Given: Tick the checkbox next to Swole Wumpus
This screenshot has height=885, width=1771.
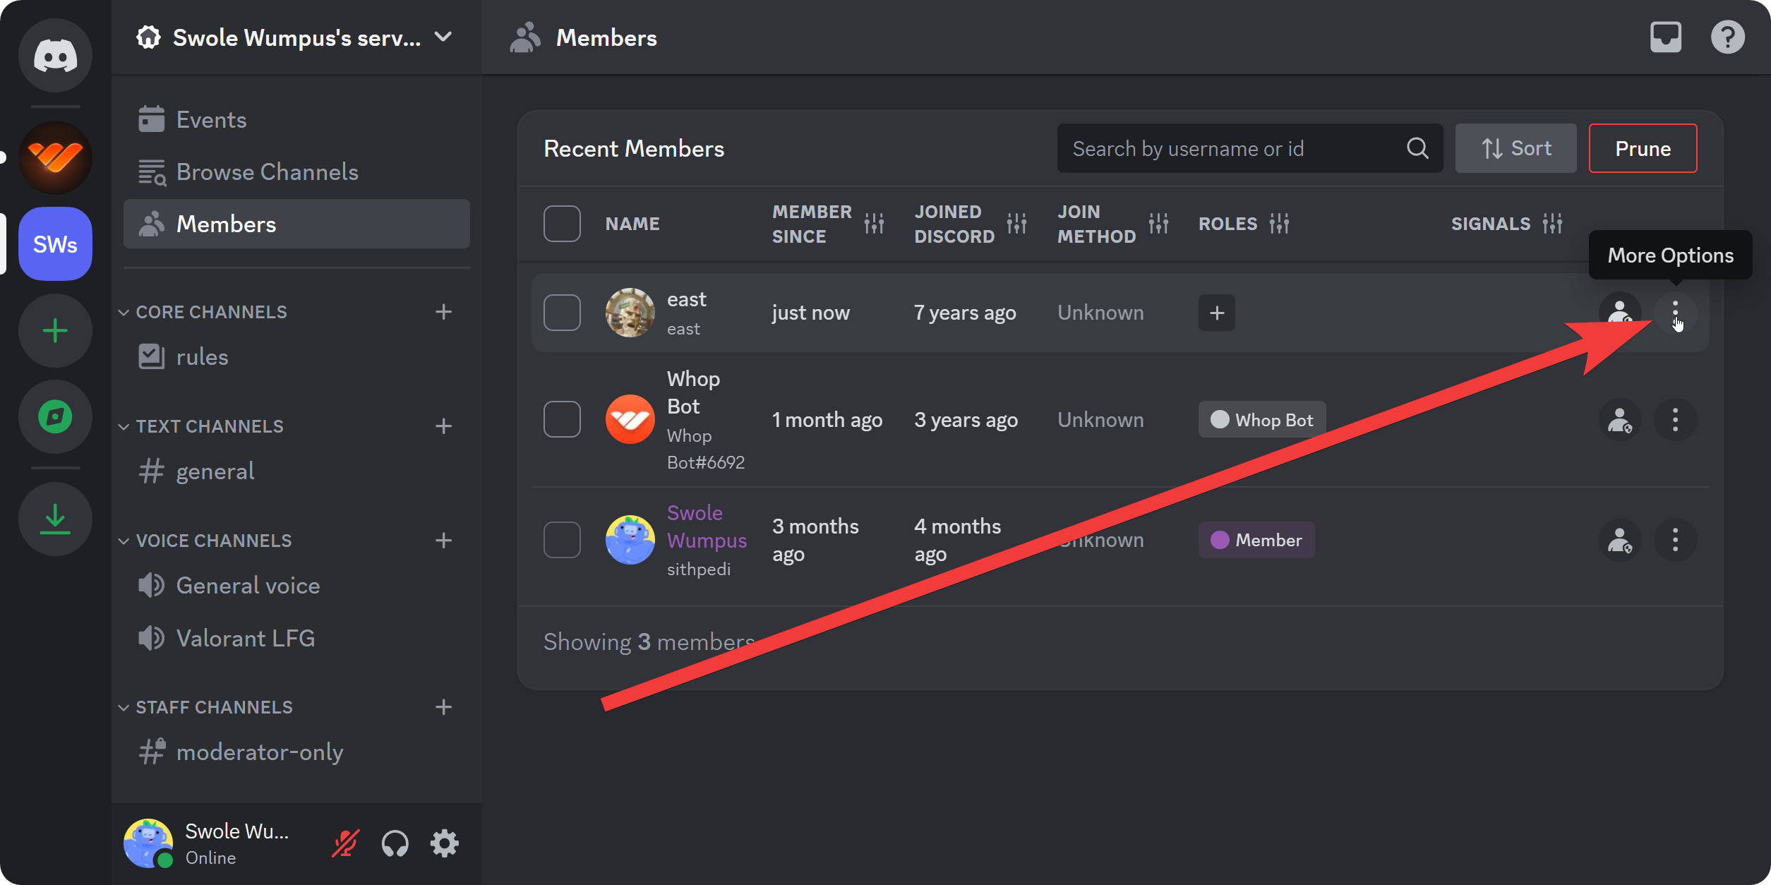Looking at the screenshot, I should coord(562,539).
